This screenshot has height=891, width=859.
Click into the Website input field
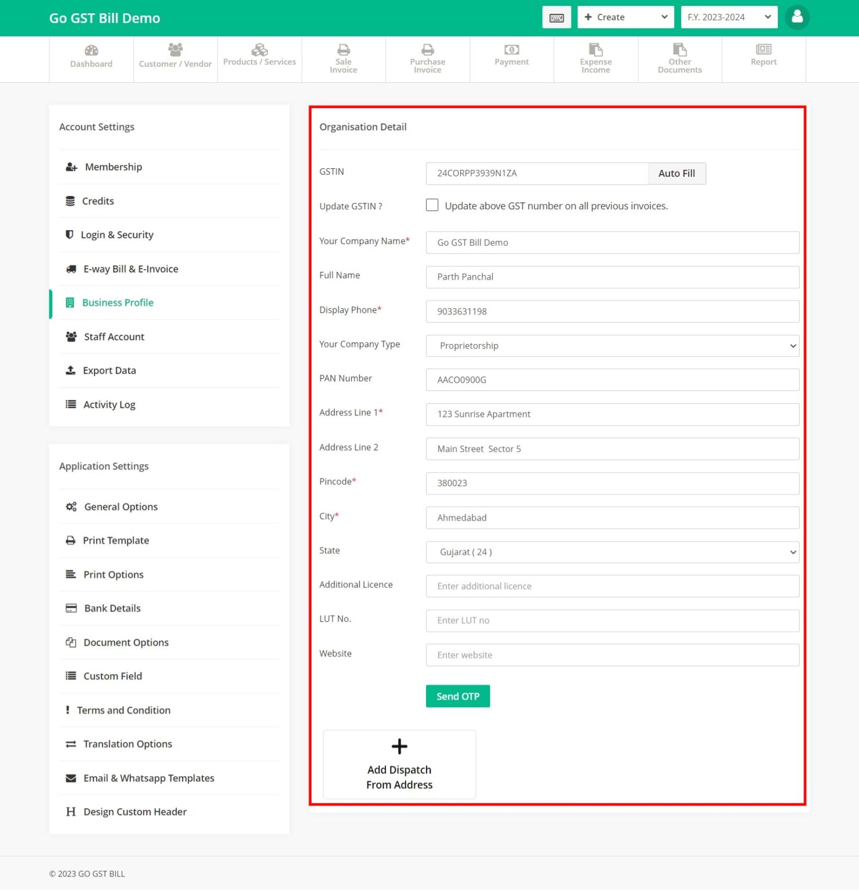click(612, 655)
